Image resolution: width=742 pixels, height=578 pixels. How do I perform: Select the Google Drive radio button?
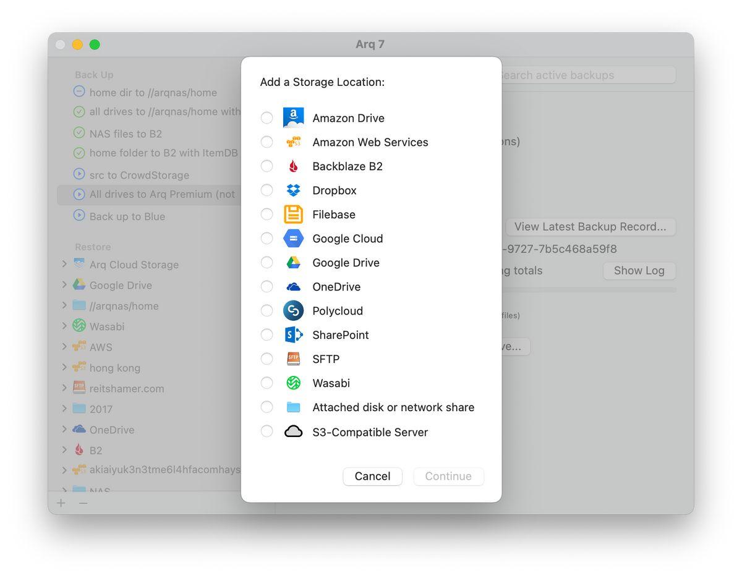point(267,262)
